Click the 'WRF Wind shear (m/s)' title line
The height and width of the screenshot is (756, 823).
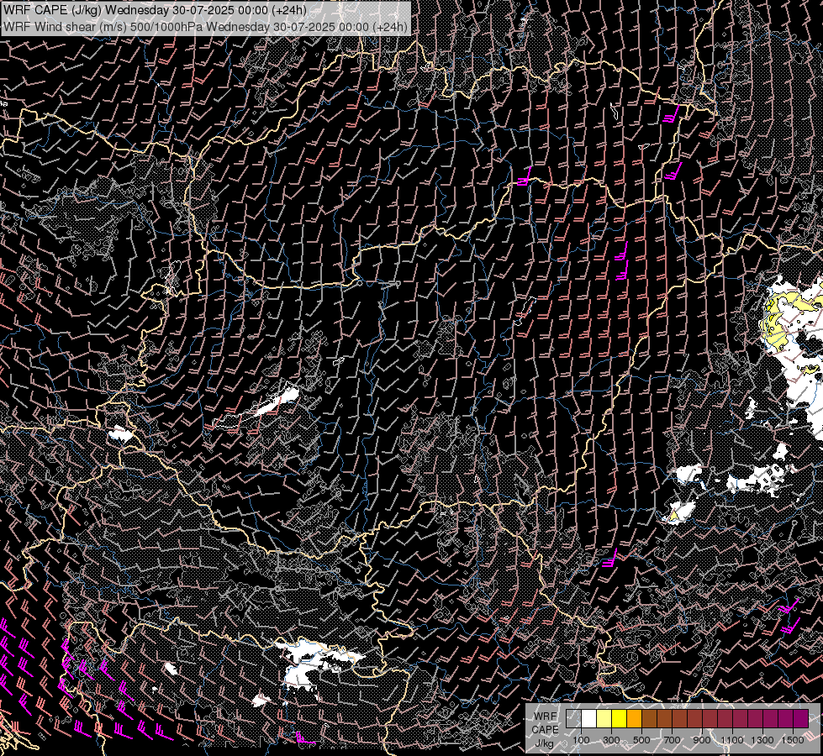205,26
